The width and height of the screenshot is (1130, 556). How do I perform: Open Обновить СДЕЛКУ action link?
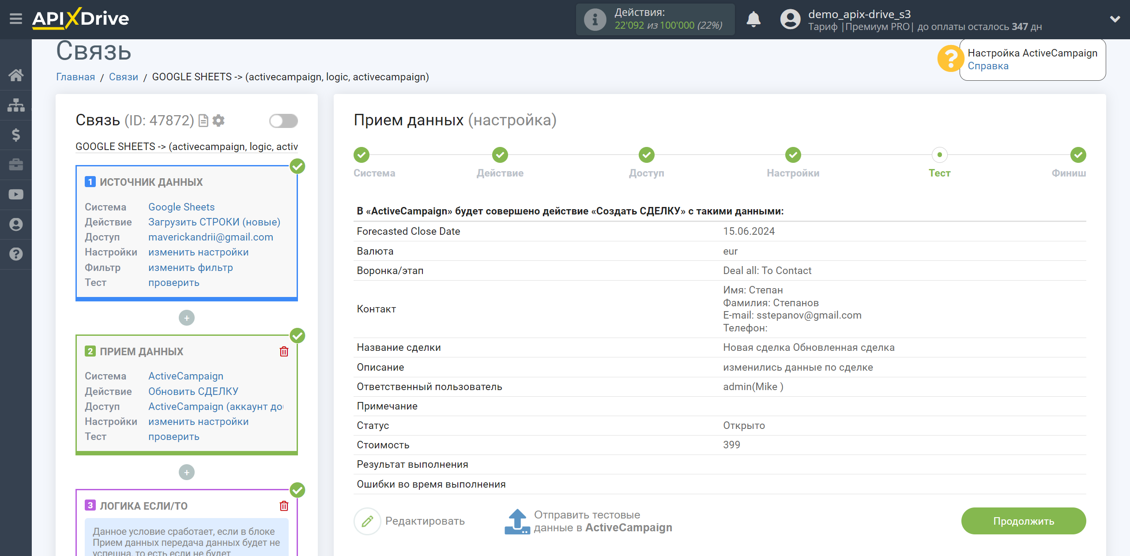[193, 391]
